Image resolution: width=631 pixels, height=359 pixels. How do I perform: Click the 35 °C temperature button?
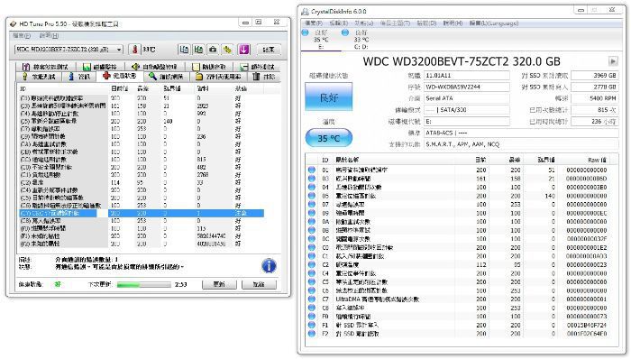coord(328,138)
